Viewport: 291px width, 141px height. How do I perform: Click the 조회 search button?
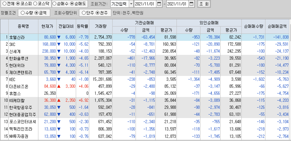(204, 4)
